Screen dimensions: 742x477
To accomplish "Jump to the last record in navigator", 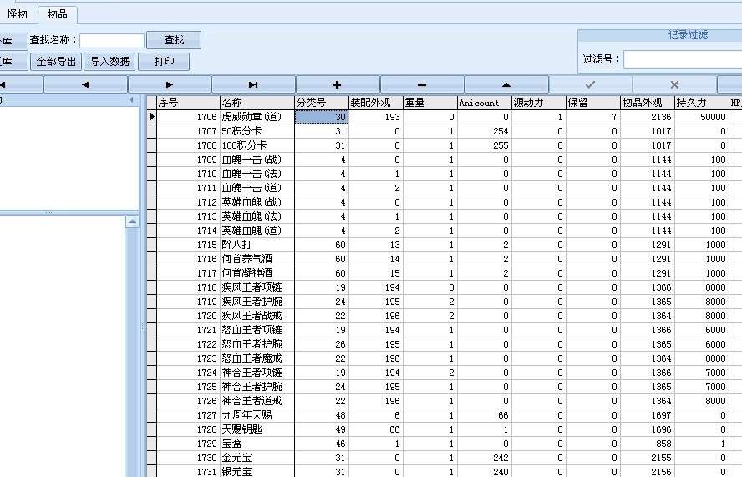I will [253, 84].
